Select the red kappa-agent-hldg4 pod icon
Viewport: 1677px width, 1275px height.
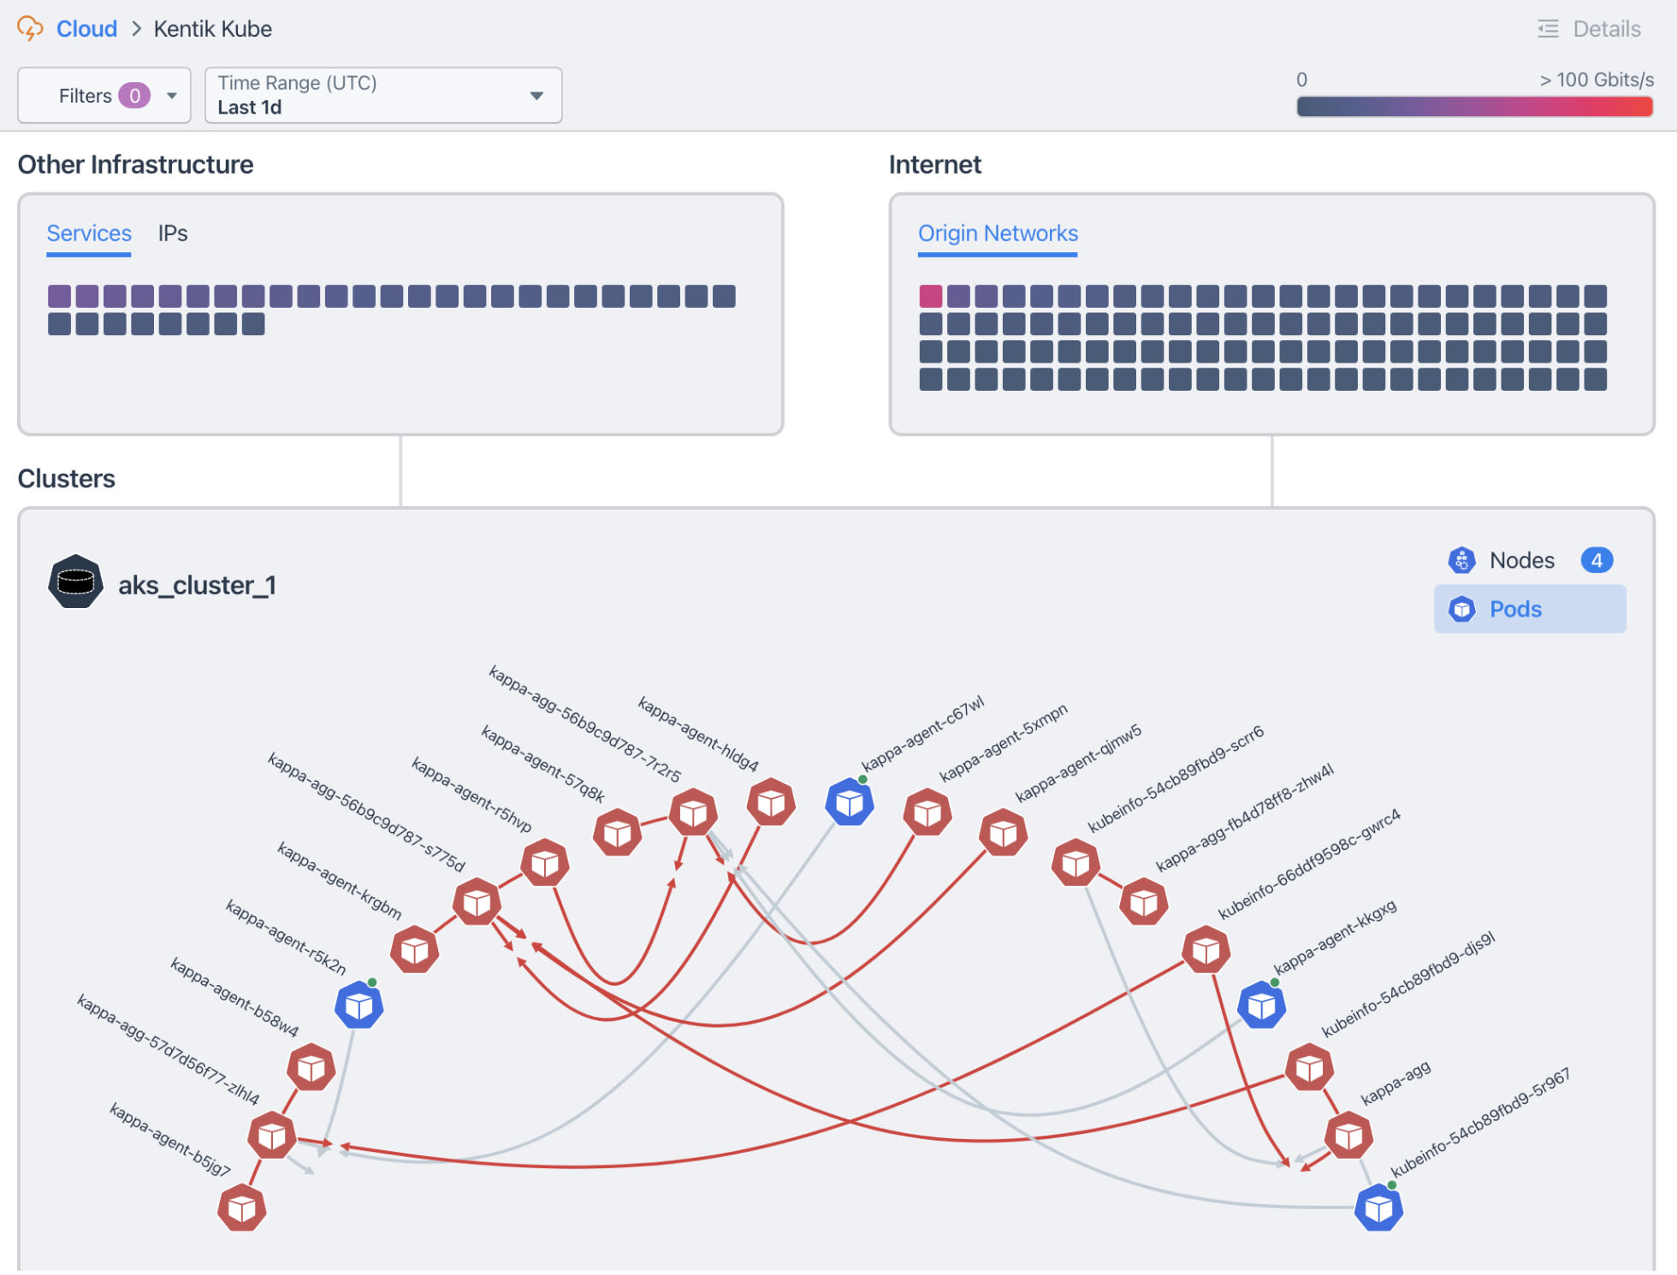771,803
